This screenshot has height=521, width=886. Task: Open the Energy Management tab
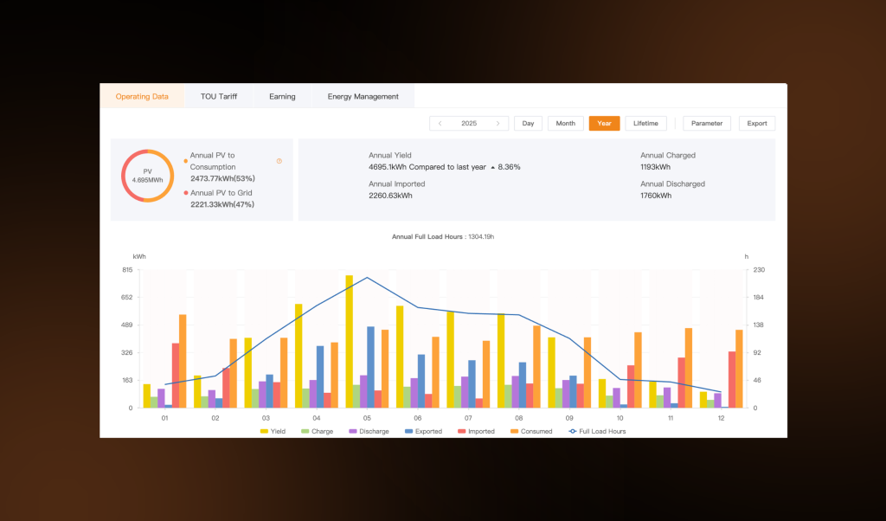pyautogui.click(x=363, y=96)
